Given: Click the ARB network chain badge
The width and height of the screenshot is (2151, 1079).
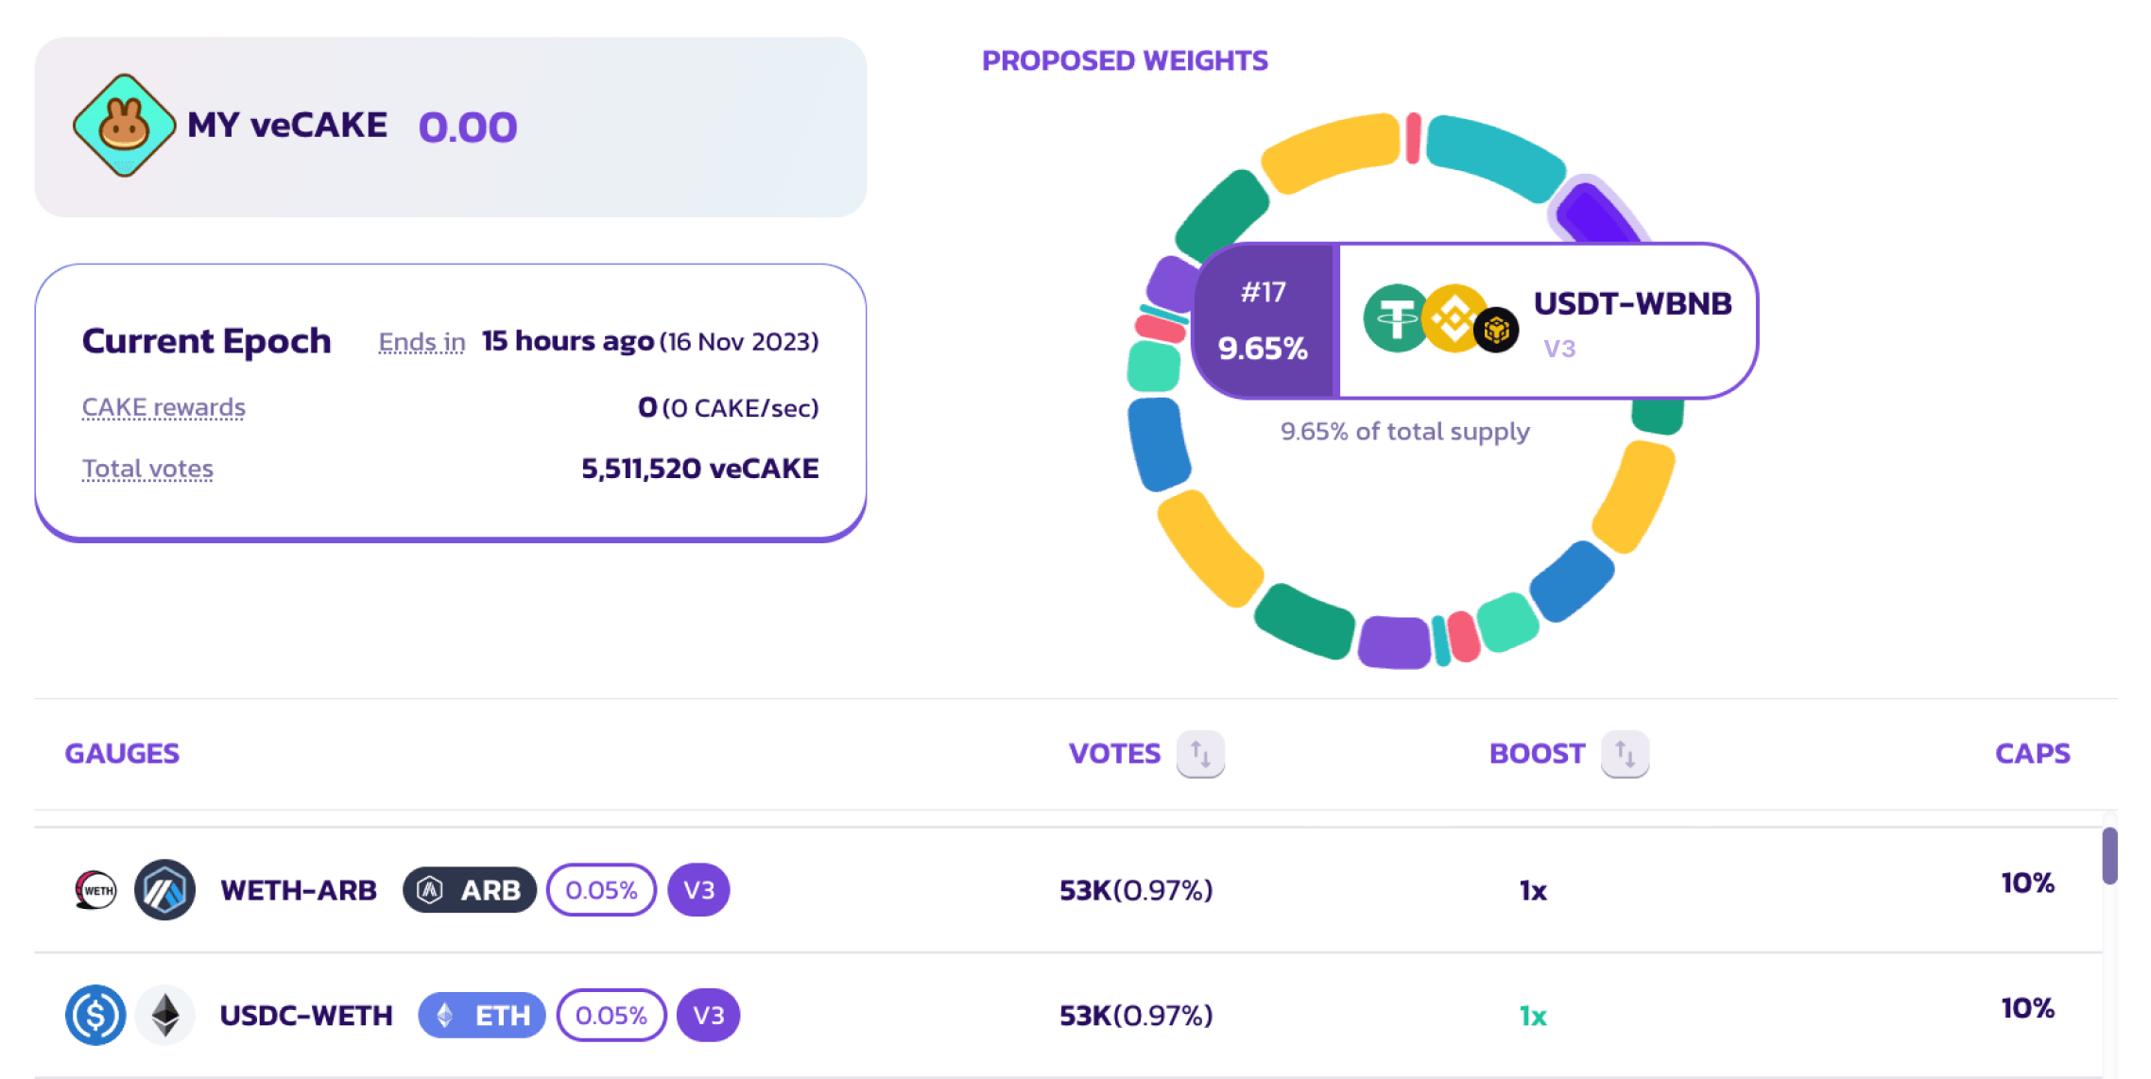Looking at the screenshot, I should (x=470, y=890).
